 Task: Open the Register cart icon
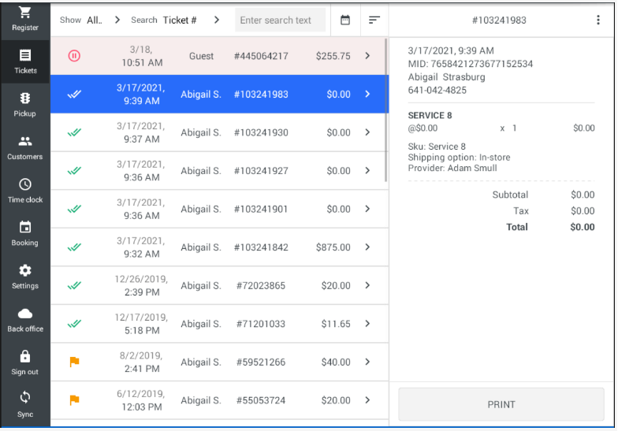[25, 14]
